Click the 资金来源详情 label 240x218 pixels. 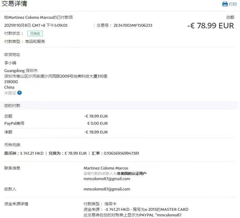16,204
